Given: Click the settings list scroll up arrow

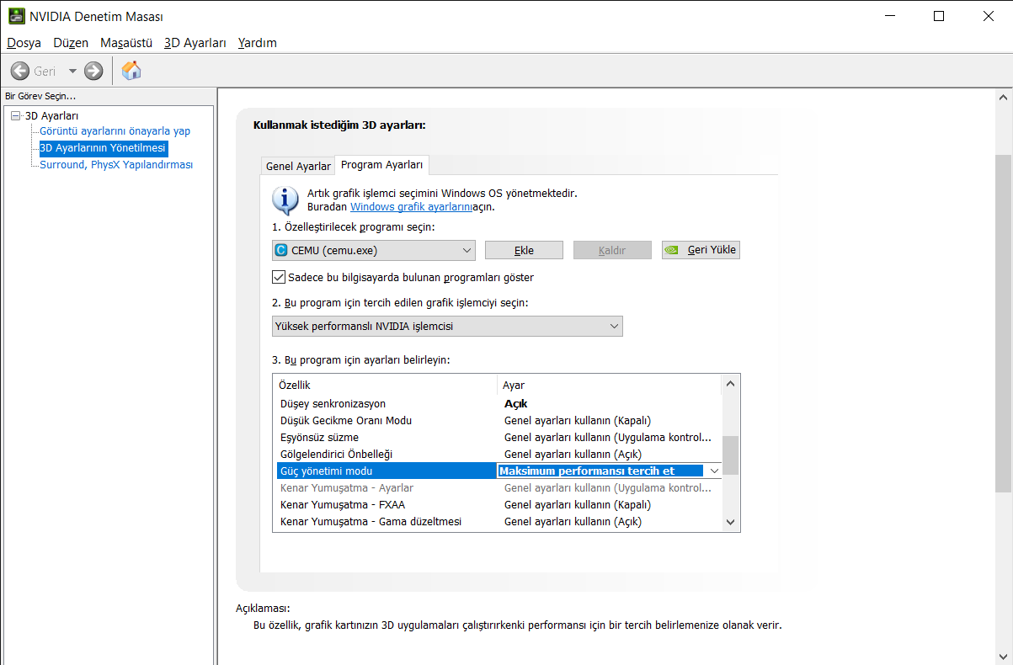Looking at the screenshot, I should coord(731,384).
